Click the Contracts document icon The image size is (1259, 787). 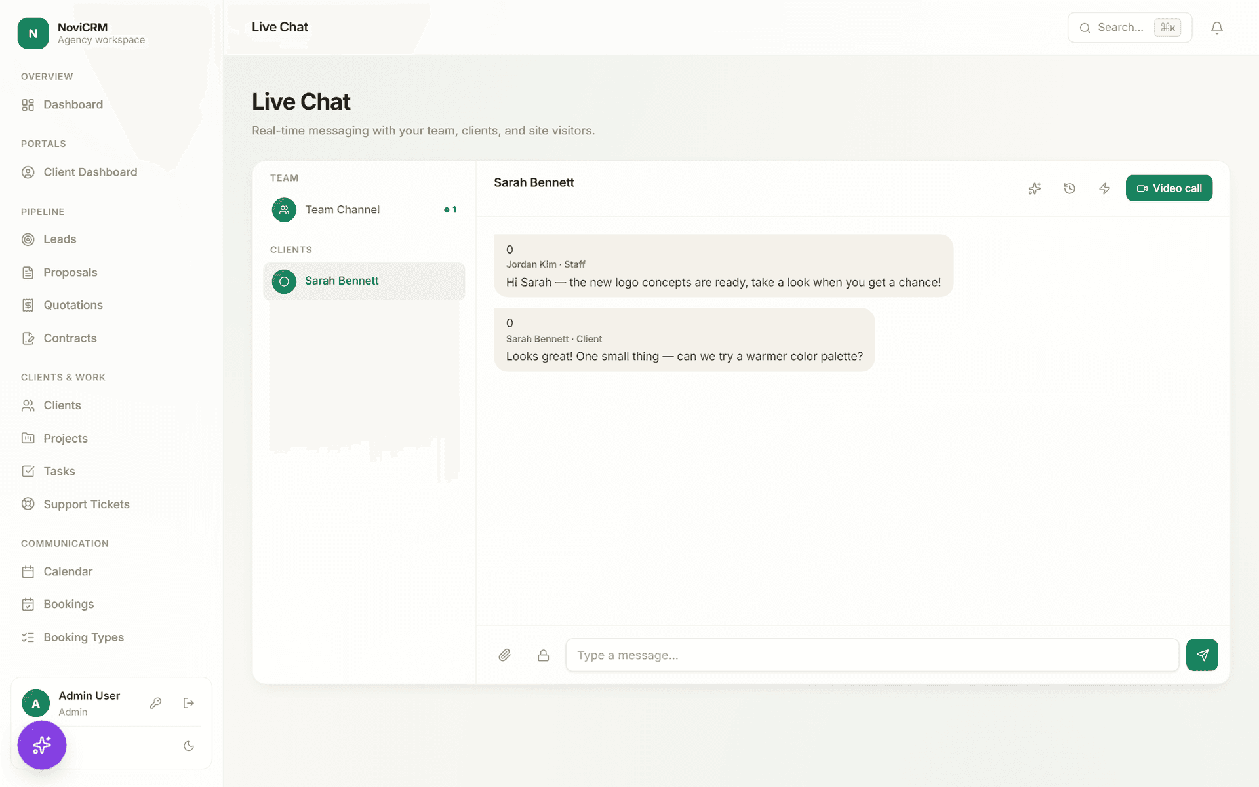coord(28,338)
